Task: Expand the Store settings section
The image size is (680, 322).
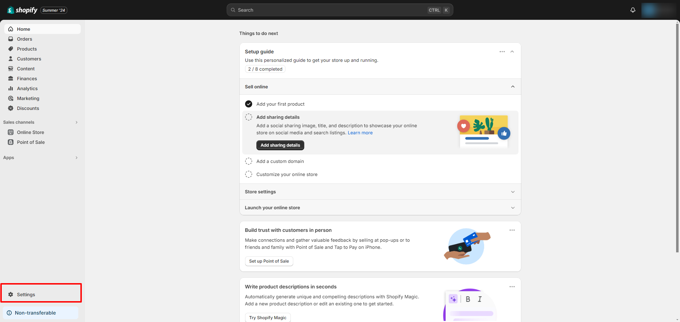Action: click(x=513, y=192)
